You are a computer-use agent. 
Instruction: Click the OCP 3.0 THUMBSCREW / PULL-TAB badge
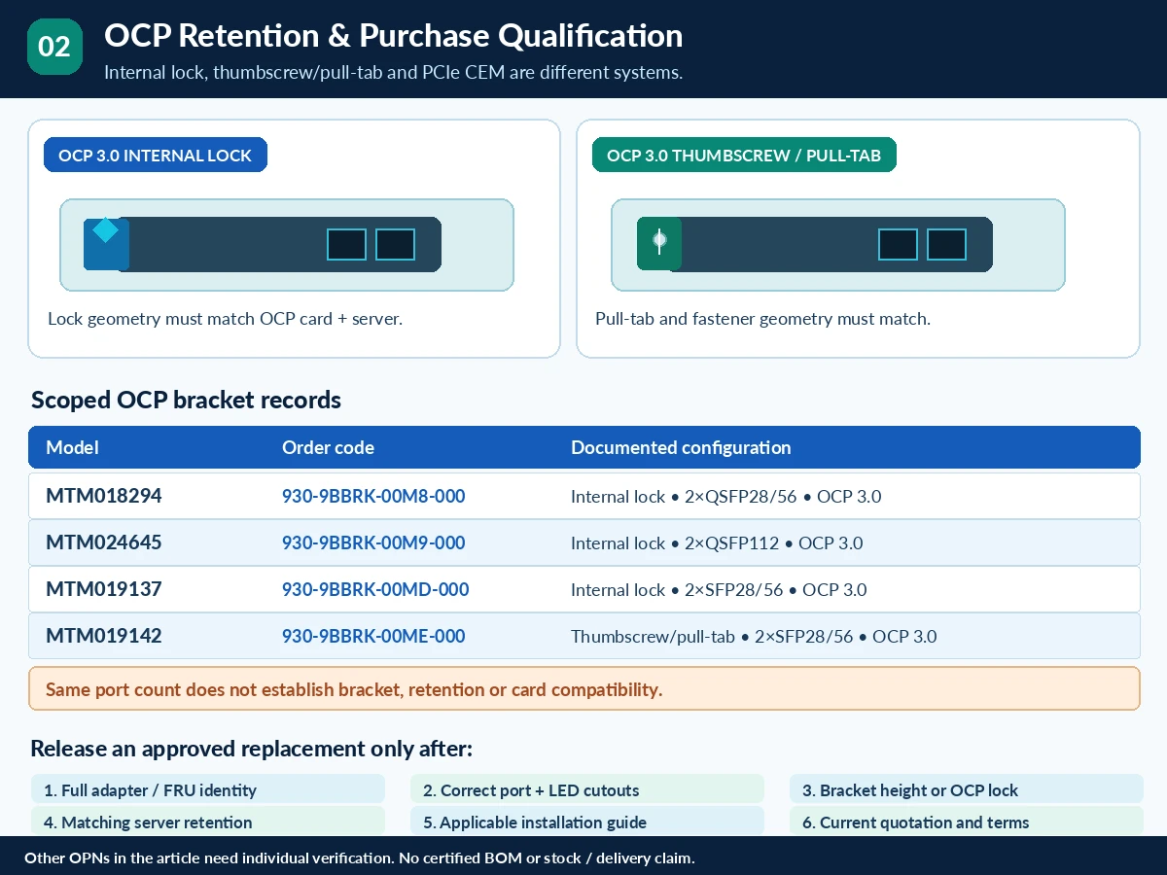coord(744,155)
